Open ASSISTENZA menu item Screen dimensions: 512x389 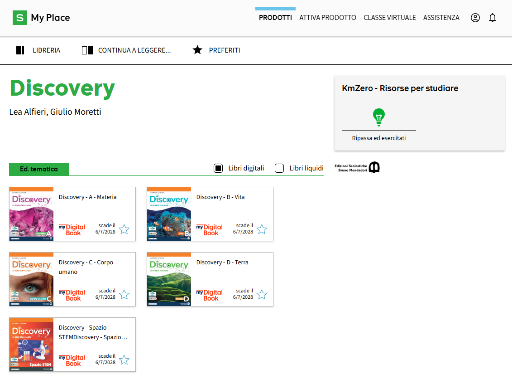441,18
